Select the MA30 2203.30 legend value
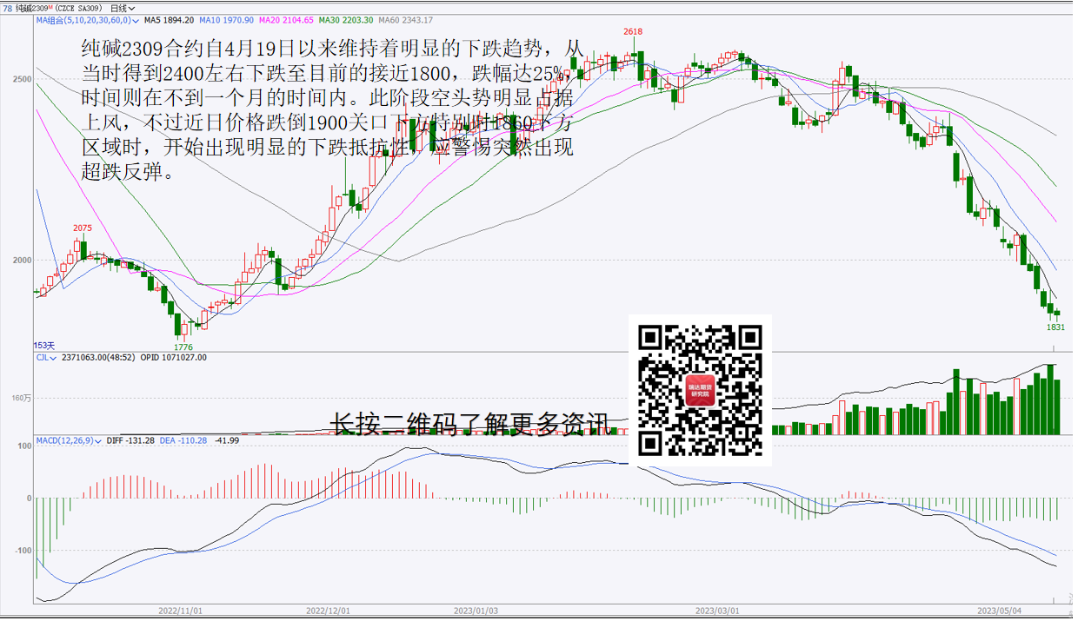This screenshot has width=1078, height=621. pyautogui.click(x=346, y=20)
